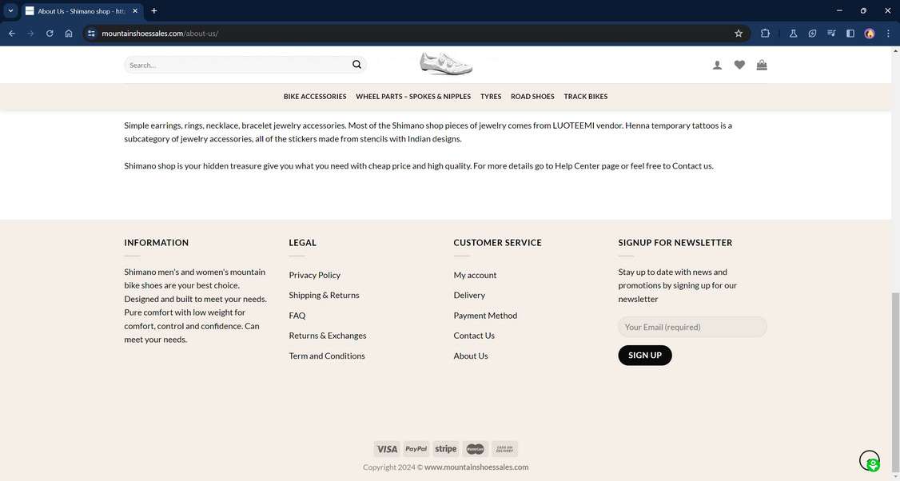
Task: Click the Visa payment icon
Action: [x=388, y=448]
